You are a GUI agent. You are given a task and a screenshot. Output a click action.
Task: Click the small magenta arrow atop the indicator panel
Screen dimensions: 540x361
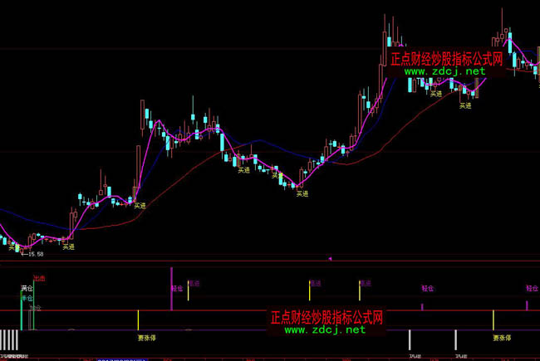[x=330, y=260]
